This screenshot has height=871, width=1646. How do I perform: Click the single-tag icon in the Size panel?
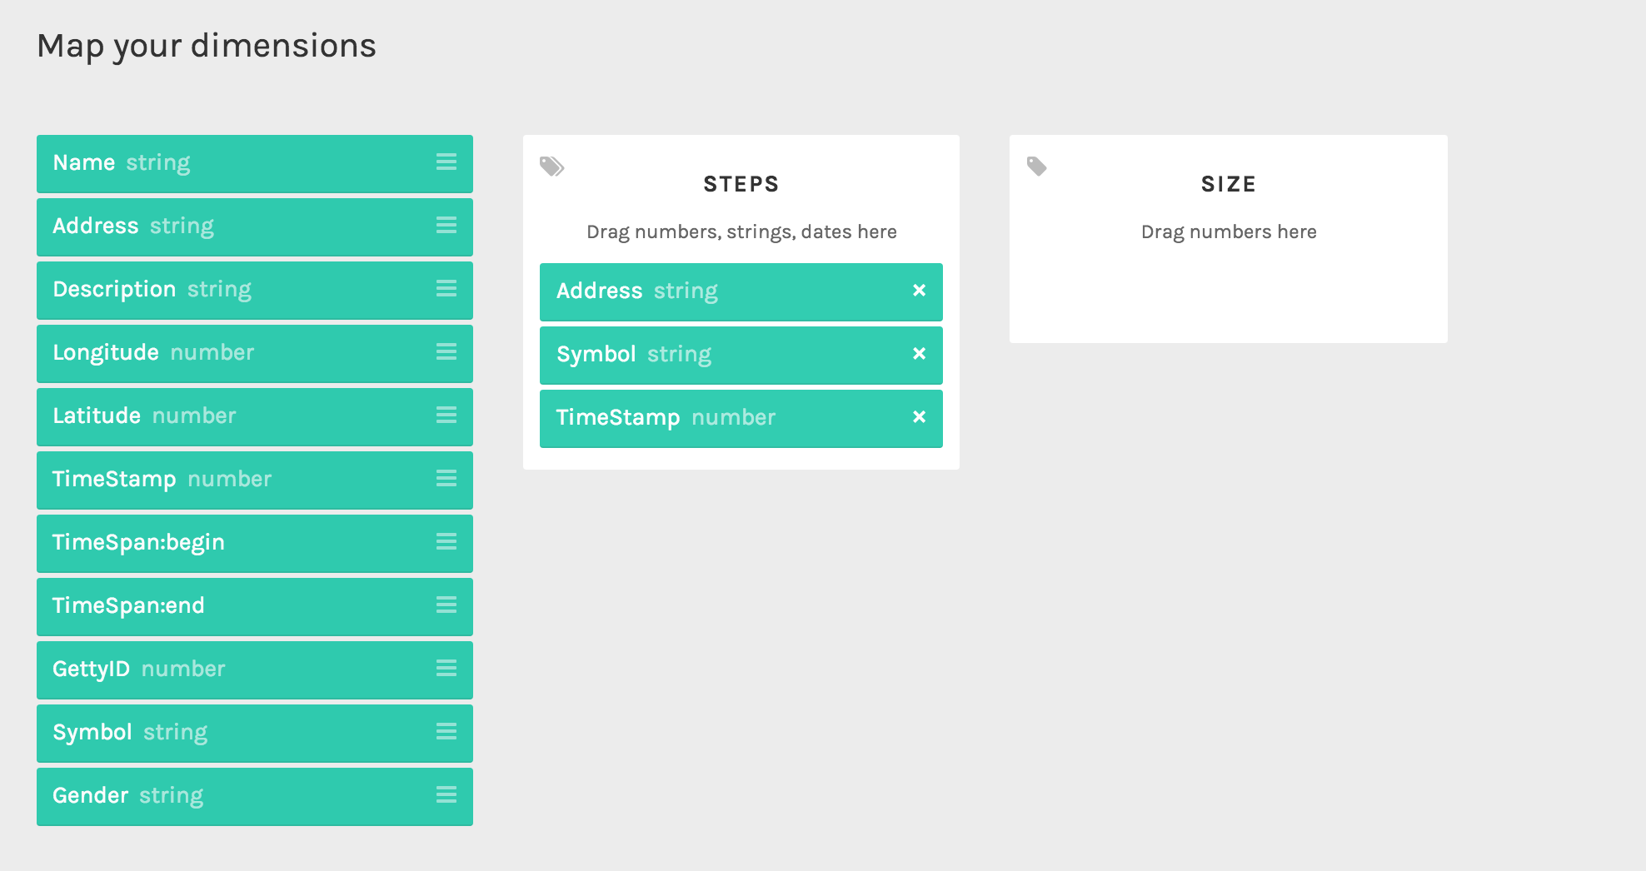click(x=1036, y=167)
